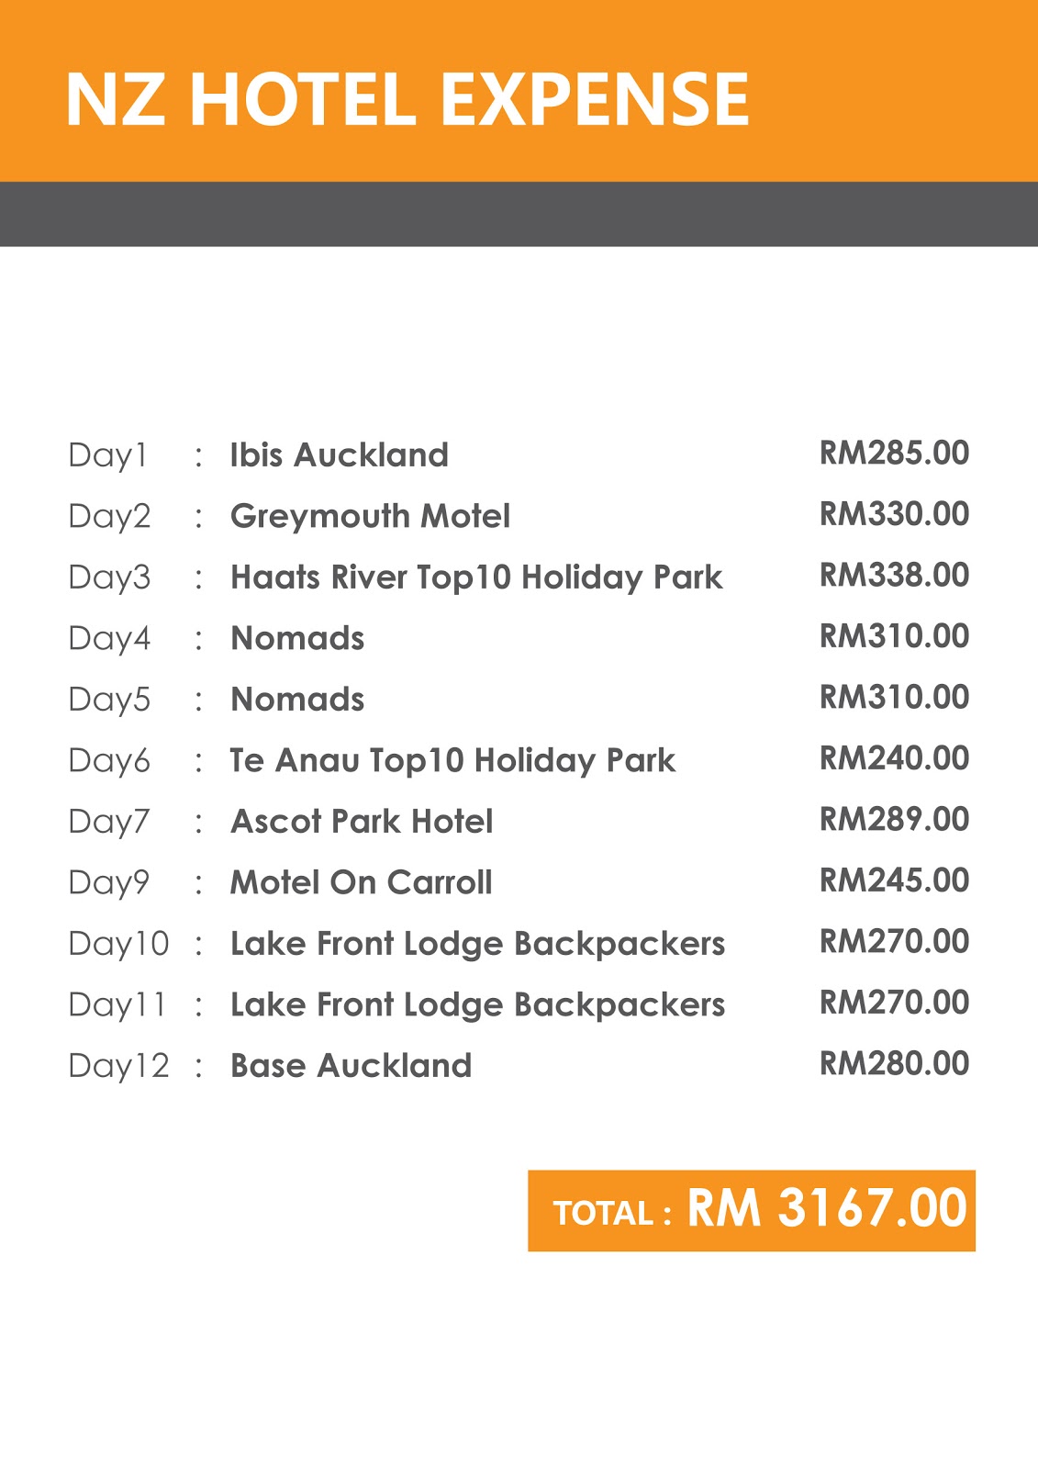
Task: Click the NZ HOTEL EXPENSE title
Action: click(407, 99)
